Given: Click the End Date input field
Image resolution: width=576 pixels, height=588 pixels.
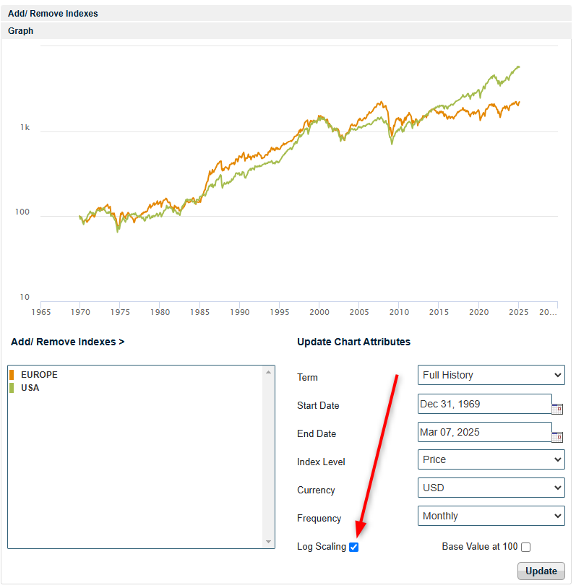Looking at the screenshot, I should pyautogui.click(x=484, y=432).
